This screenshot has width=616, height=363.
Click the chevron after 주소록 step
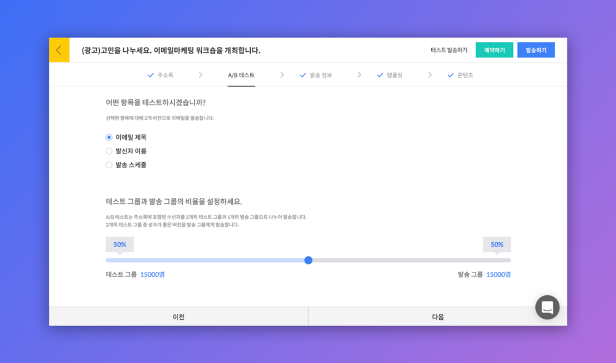tap(201, 75)
